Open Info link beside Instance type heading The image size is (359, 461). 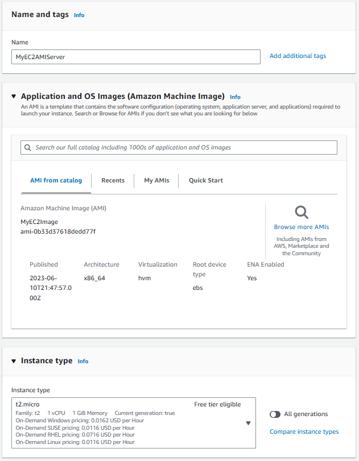(83, 362)
